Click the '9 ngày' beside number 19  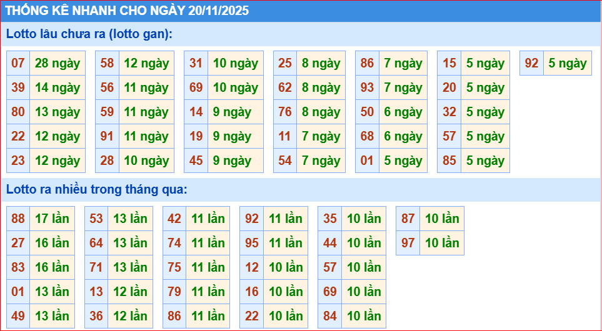coord(235,137)
